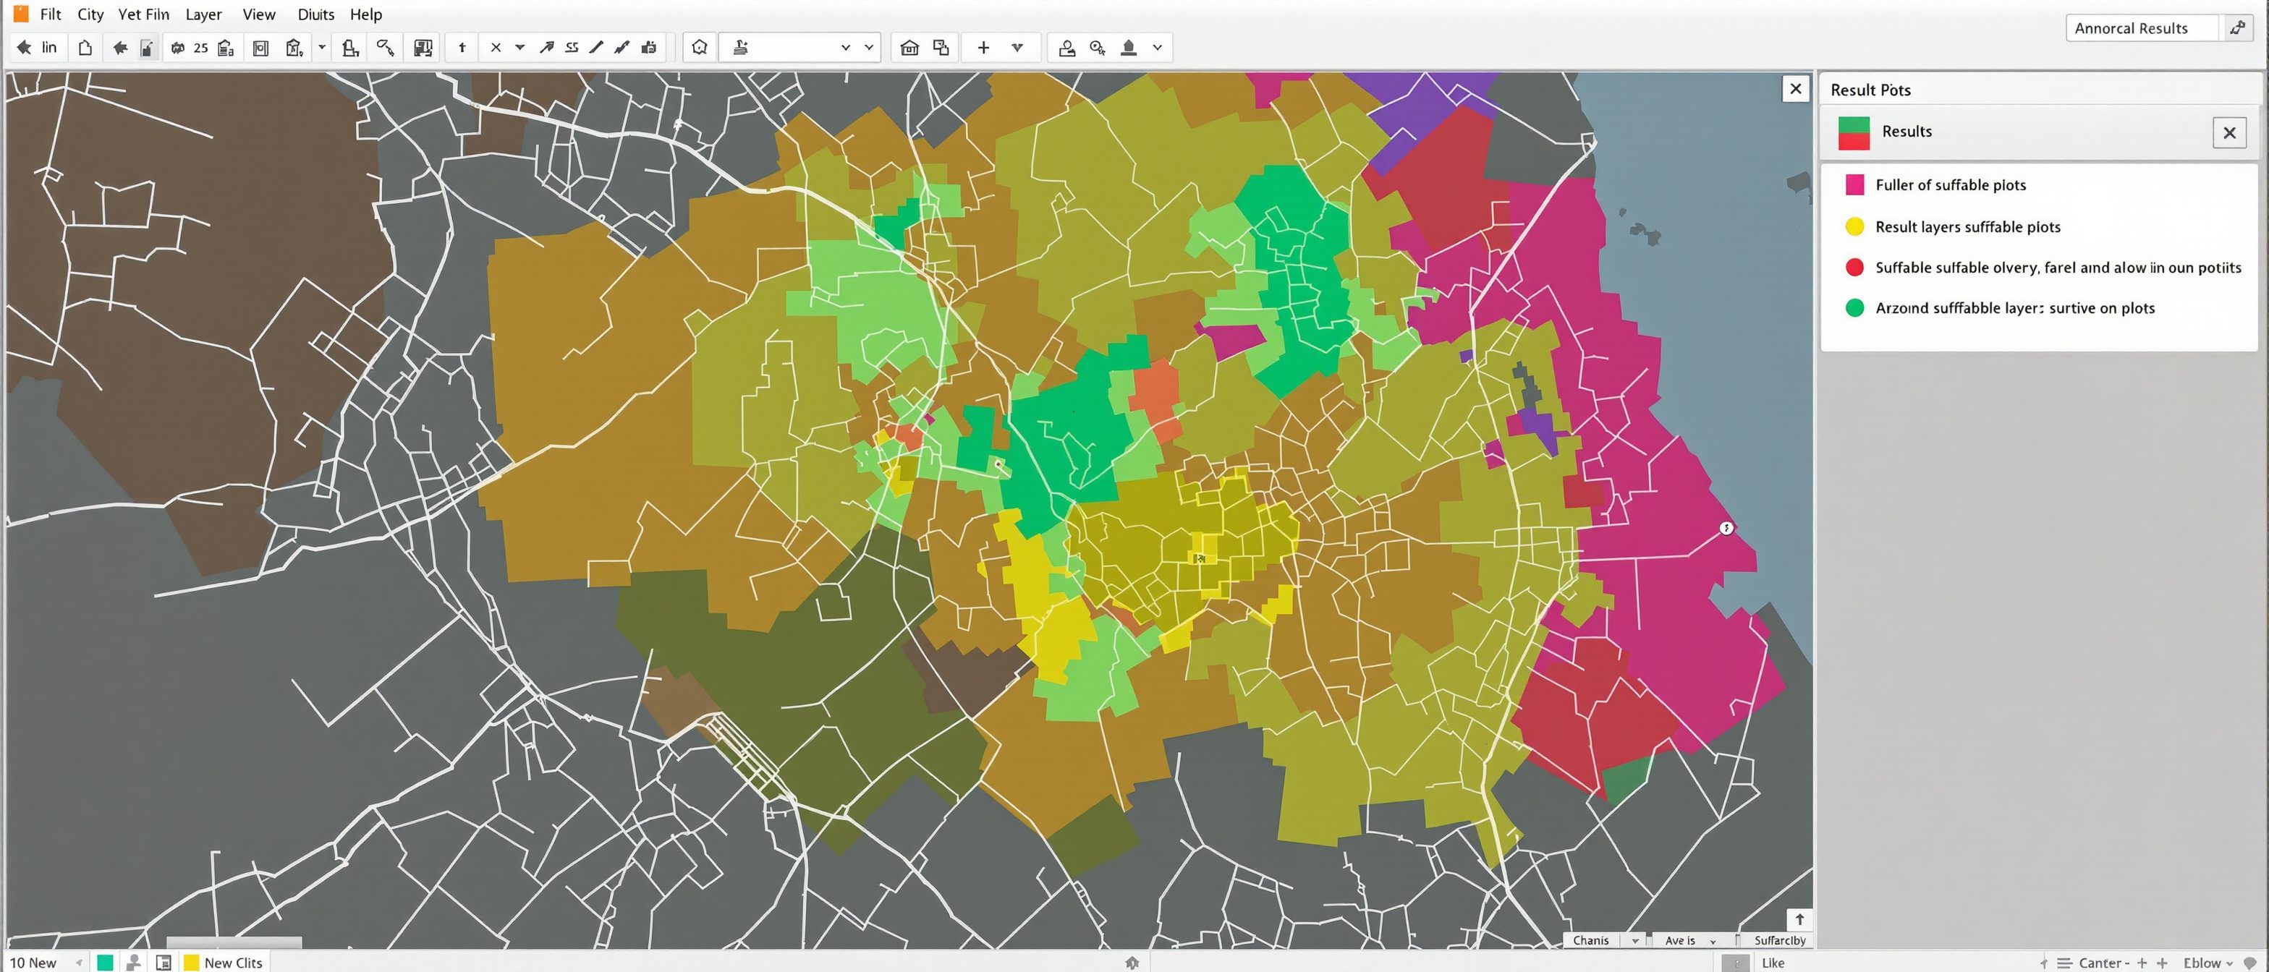Click the user icon in status bar
Image resolution: width=2269 pixels, height=972 pixels.
tap(134, 963)
